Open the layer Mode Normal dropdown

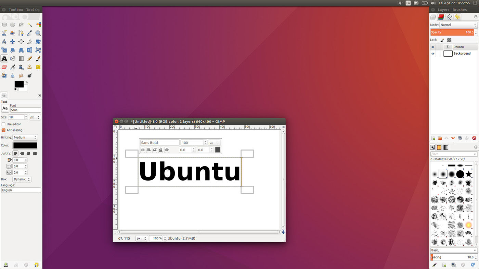pyautogui.click(x=458, y=25)
